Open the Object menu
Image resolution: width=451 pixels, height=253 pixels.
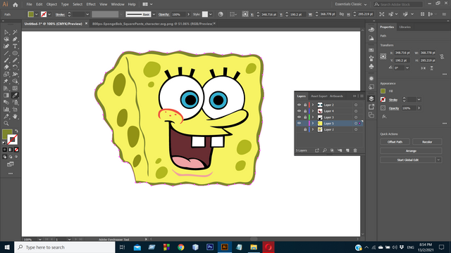pyautogui.click(x=51, y=4)
